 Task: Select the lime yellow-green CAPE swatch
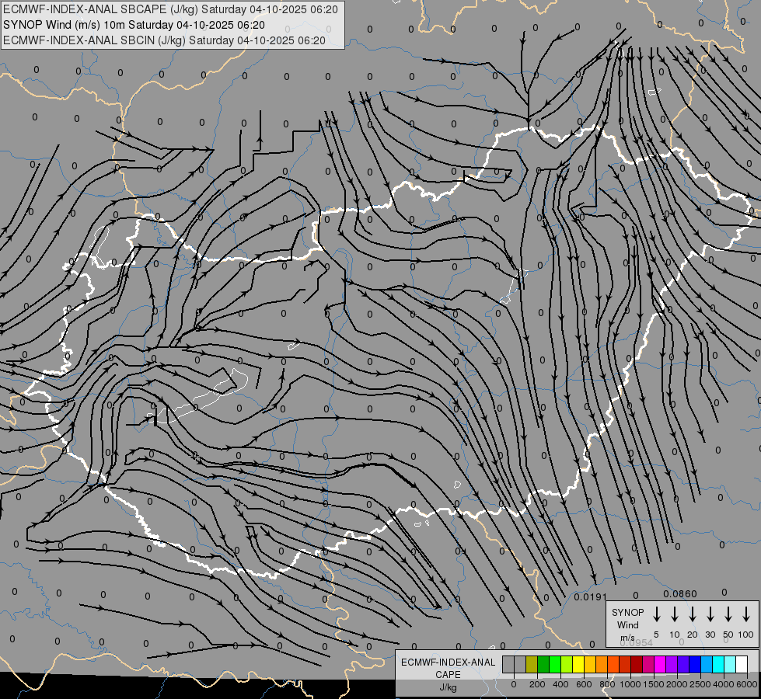[x=567, y=664]
